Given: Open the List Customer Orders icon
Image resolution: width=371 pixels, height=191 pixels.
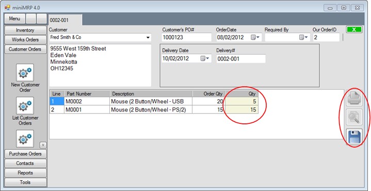Looking at the screenshot, I should 25,105.
